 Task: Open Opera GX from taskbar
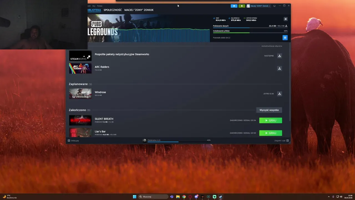tap(190, 197)
